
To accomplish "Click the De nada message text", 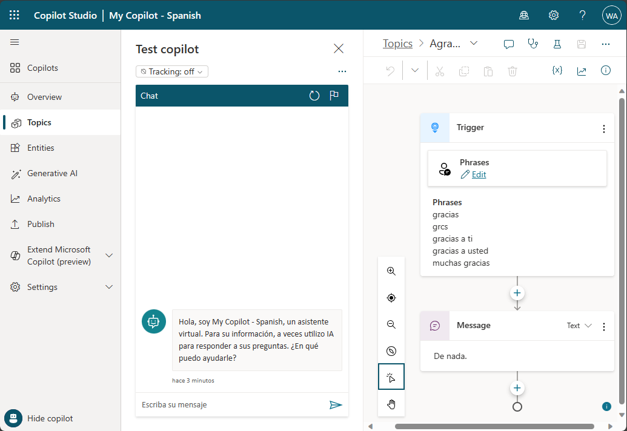I will click(450, 356).
